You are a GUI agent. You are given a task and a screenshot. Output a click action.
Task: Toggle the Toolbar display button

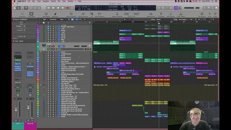pyautogui.click(x=26, y=8)
